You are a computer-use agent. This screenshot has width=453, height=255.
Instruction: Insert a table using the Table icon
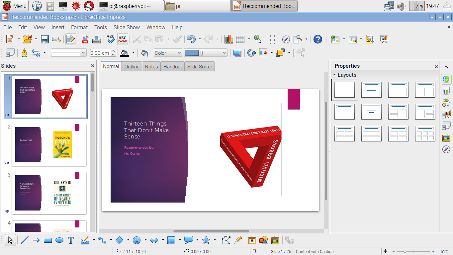pos(240,39)
